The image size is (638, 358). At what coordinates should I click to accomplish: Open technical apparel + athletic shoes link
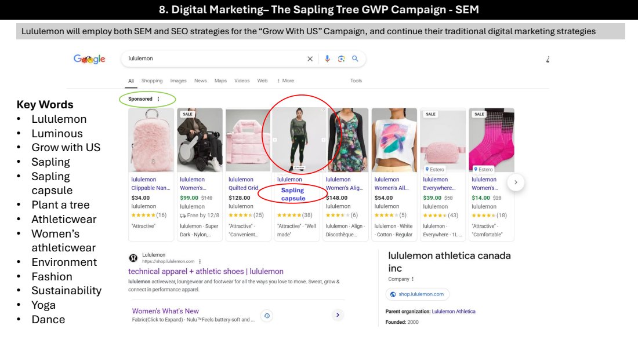(x=206, y=271)
